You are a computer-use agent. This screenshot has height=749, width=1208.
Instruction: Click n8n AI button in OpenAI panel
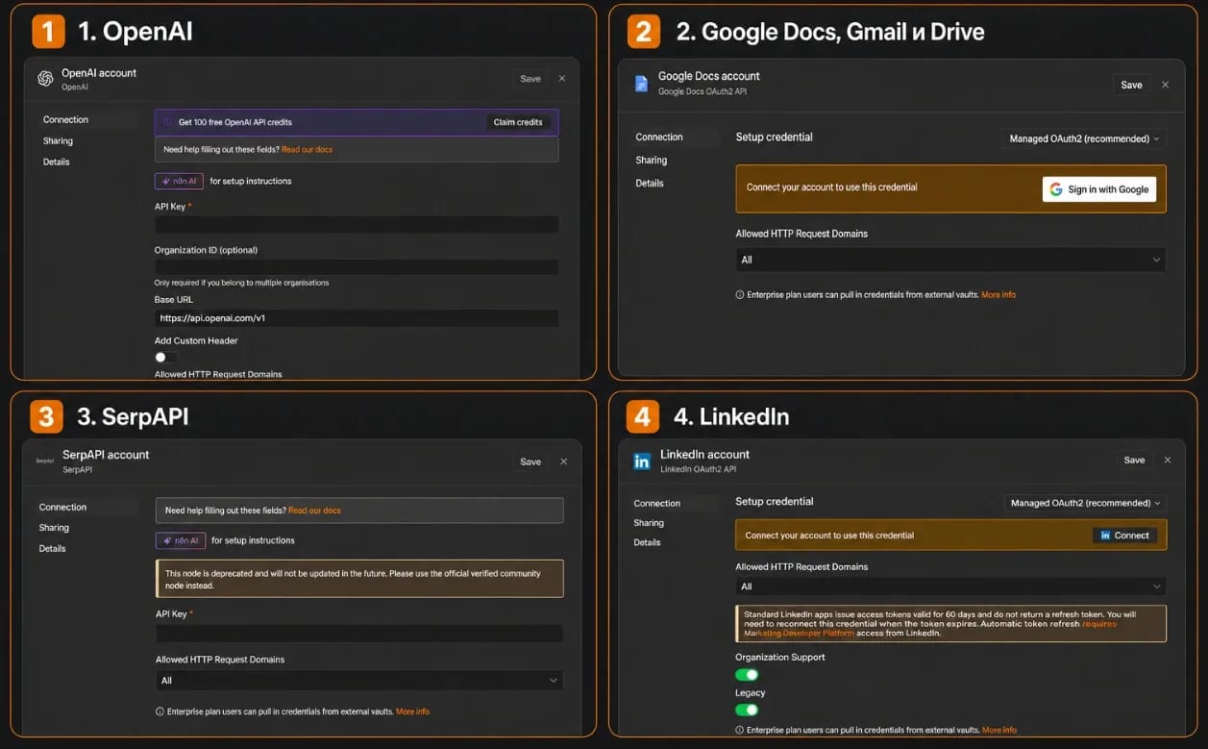179,181
